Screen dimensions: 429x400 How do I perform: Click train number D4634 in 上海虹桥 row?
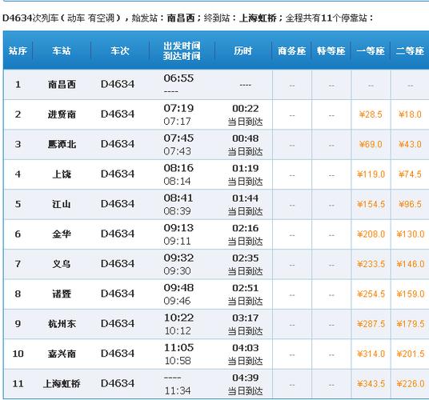click(x=118, y=383)
